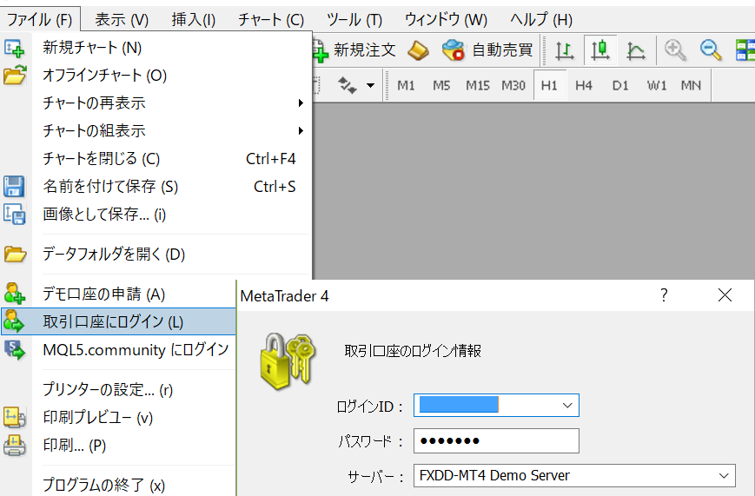The image size is (755, 496).
Task: Select 名前を付けて保存 (S) entry
Action: coord(156,187)
